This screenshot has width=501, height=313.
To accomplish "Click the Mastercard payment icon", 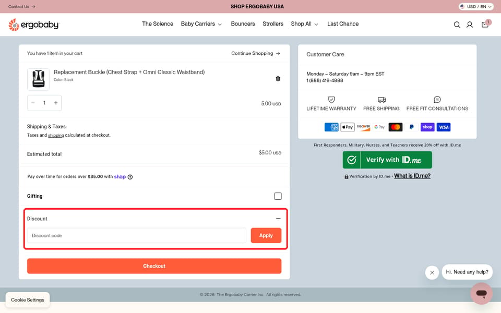I will 395,127.
